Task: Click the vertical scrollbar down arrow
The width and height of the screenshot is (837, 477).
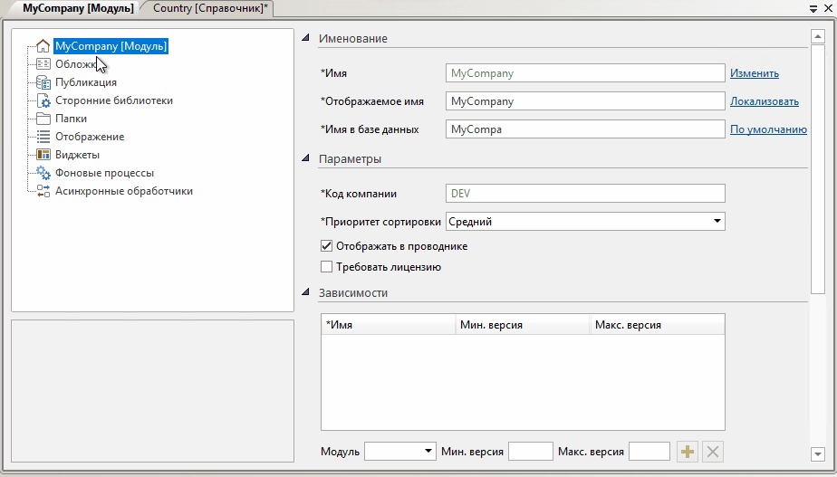Action: (x=817, y=453)
